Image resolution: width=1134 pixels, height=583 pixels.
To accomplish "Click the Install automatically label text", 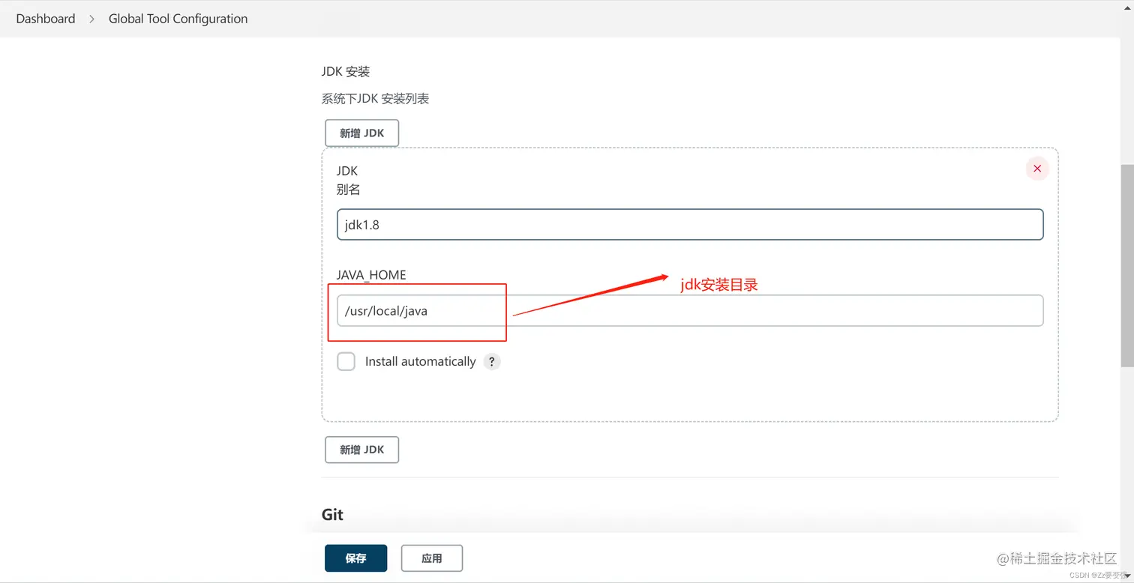I will point(420,361).
